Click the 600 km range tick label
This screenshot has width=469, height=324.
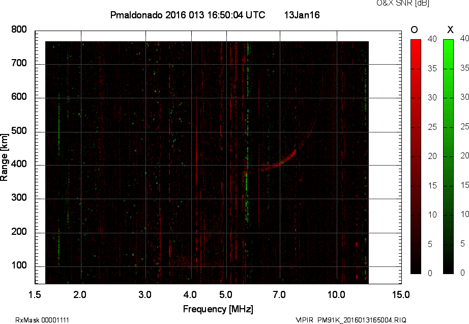(x=19, y=97)
